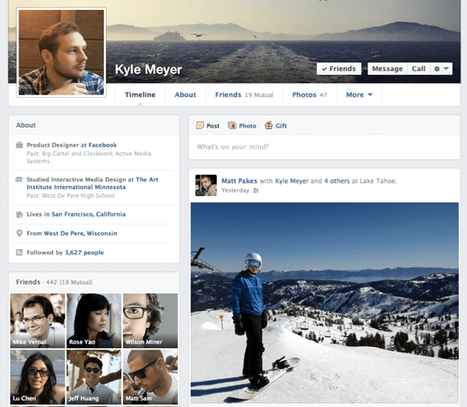Viewport: 467px width, 407px height.
Task: Open Matt Pakes' name link
Action: click(239, 181)
